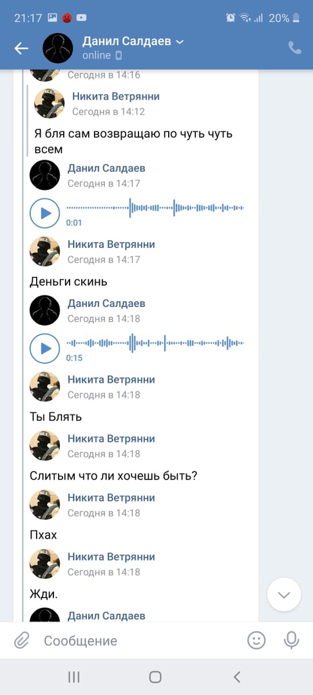This screenshot has height=695, width=313.
Task: Open Никита Ветрянни's profile above 'Деньги скинь'
Action: (x=111, y=245)
